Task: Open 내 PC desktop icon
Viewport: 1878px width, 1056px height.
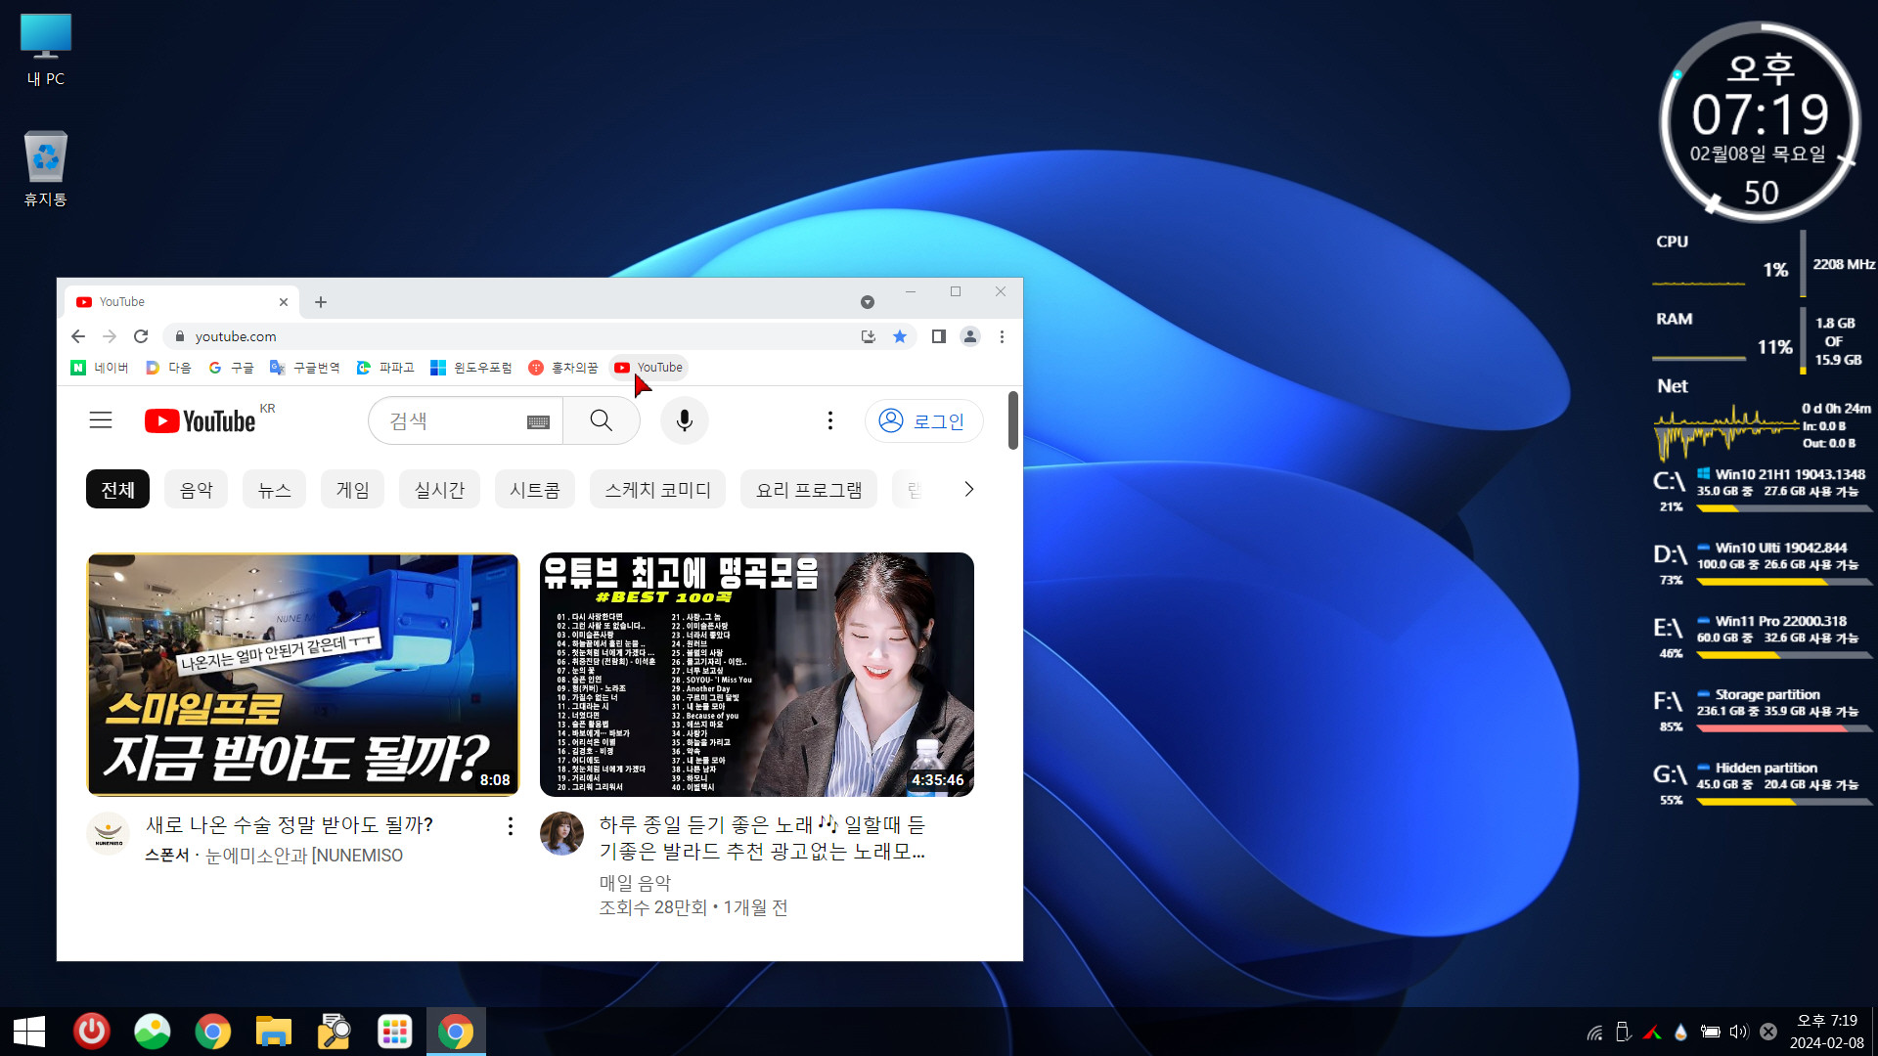Action: pyautogui.click(x=46, y=51)
